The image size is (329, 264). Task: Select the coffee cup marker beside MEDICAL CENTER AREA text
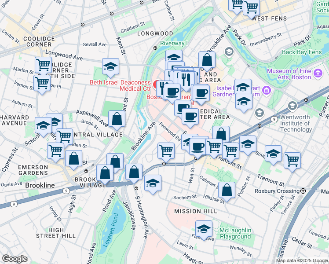tap(190, 117)
